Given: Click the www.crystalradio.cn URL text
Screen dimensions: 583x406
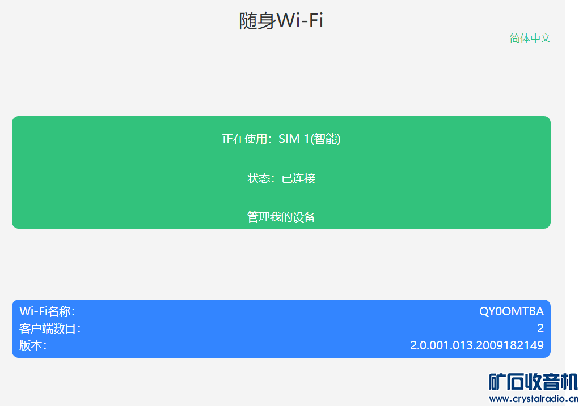Looking at the screenshot, I should click(533, 399).
